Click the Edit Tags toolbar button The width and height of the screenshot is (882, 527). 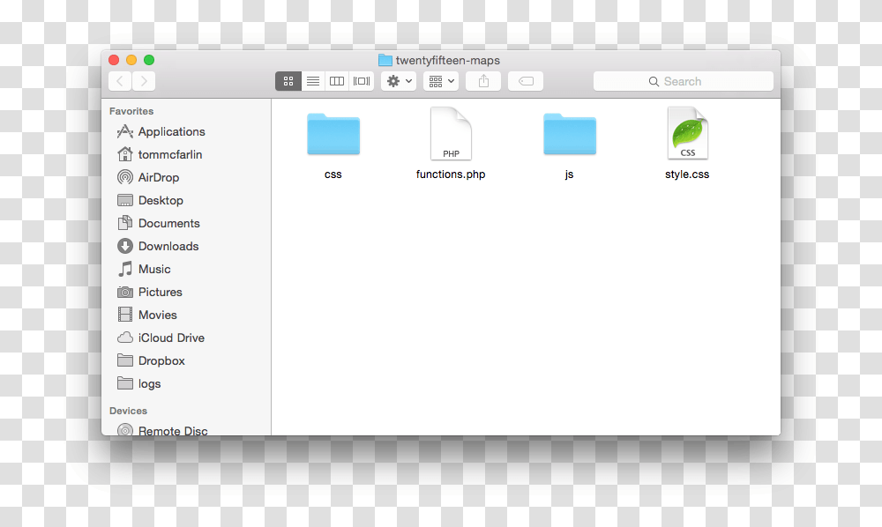click(526, 81)
